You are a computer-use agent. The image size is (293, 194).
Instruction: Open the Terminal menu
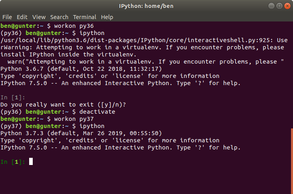(x=85, y=17)
